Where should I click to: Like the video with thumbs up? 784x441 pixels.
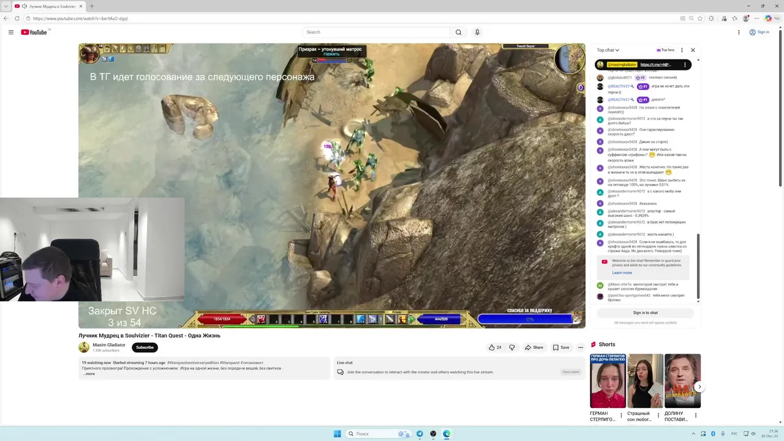tap(495, 347)
